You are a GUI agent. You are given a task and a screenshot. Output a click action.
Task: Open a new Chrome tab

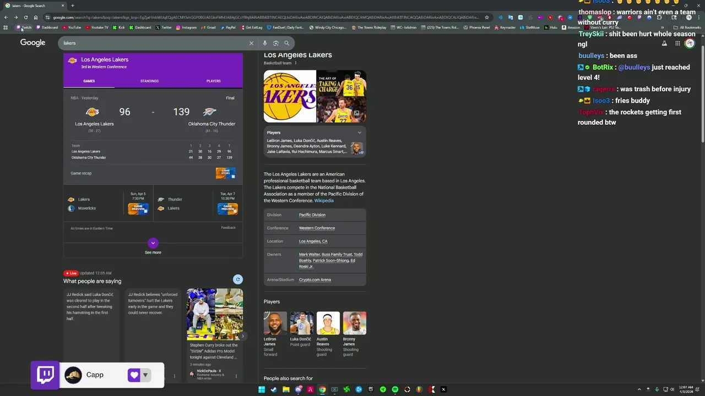[x=72, y=5]
